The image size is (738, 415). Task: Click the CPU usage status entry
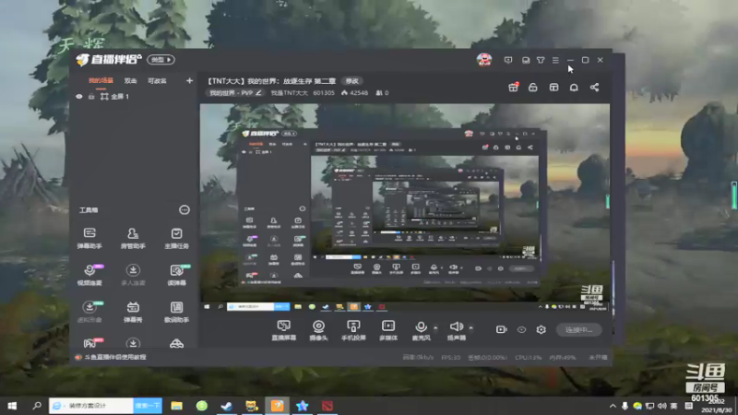[x=528, y=358]
